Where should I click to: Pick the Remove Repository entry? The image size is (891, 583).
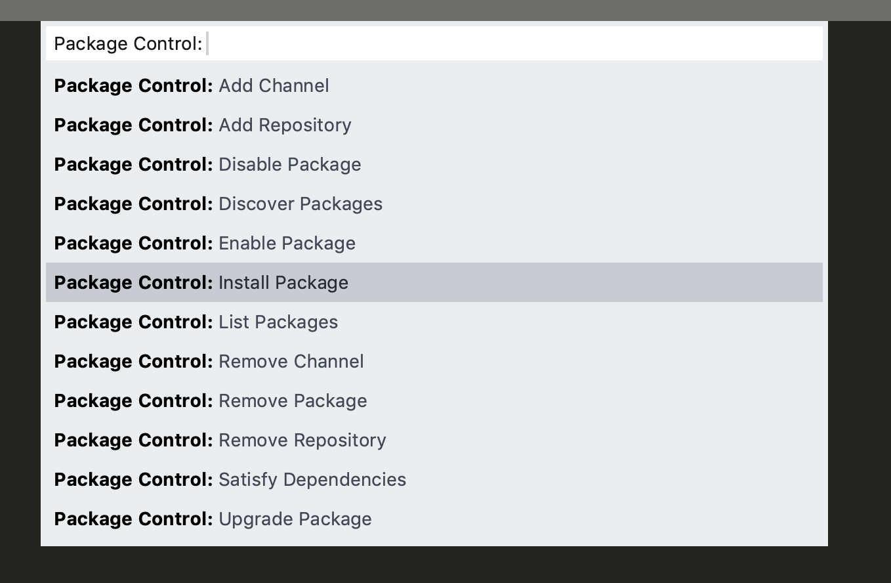tap(434, 441)
